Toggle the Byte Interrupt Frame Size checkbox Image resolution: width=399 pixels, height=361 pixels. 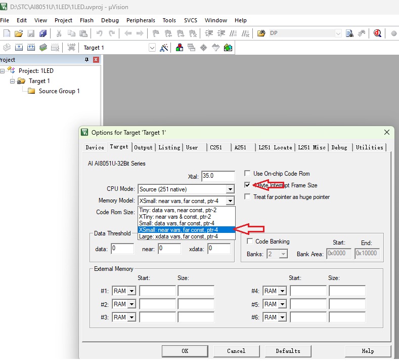(x=247, y=185)
